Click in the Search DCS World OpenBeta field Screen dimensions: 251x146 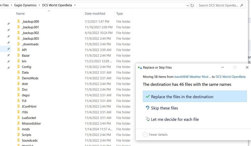pyautogui.click(x=218, y=5)
